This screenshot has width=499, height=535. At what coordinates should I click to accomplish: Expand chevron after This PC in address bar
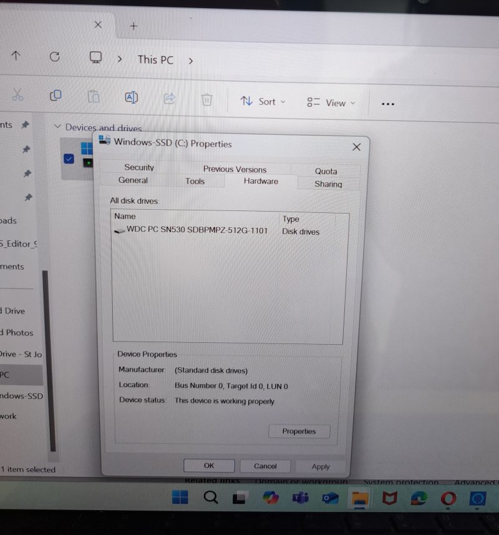[x=191, y=61]
